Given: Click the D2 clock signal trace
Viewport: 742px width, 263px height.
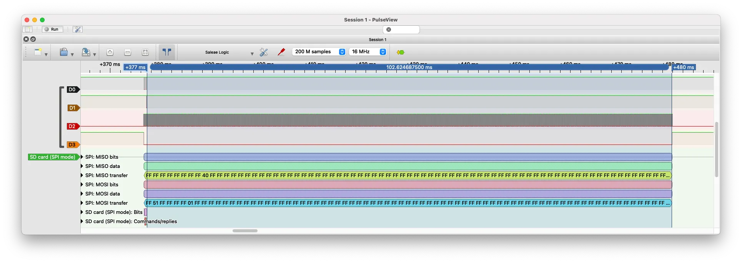Looking at the screenshot, I should [x=408, y=120].
